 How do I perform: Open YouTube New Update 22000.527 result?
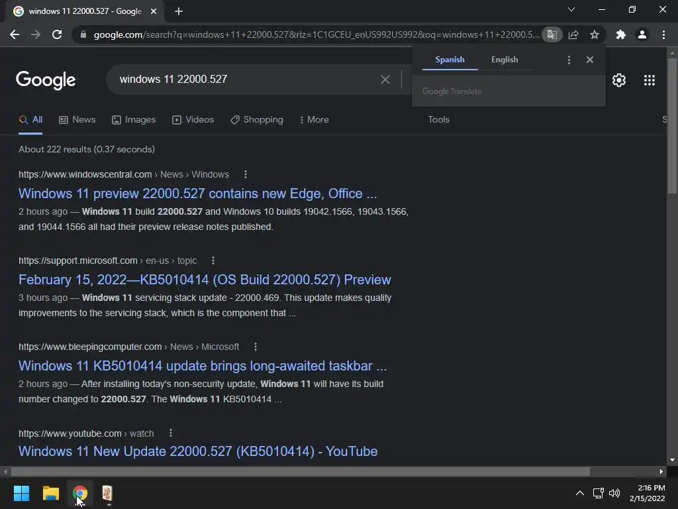click(198, 451)
